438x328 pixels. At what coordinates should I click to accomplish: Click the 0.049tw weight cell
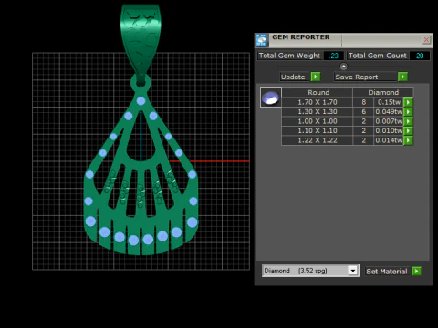tap(389, 112)
